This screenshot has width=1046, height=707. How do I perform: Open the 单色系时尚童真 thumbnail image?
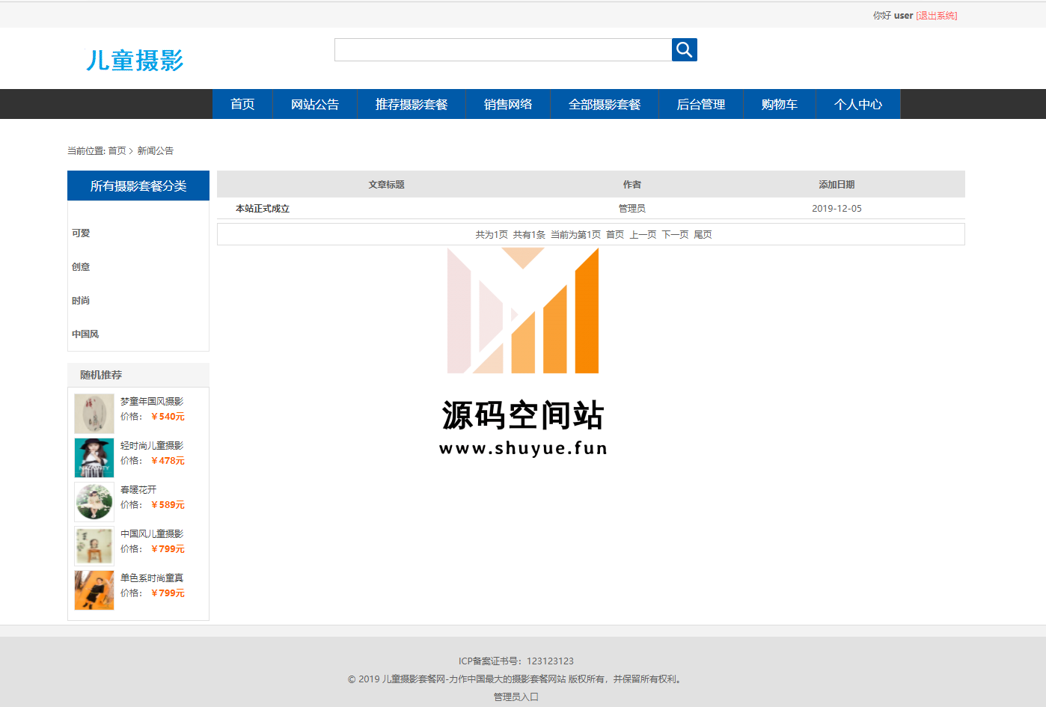coord(94,590)
